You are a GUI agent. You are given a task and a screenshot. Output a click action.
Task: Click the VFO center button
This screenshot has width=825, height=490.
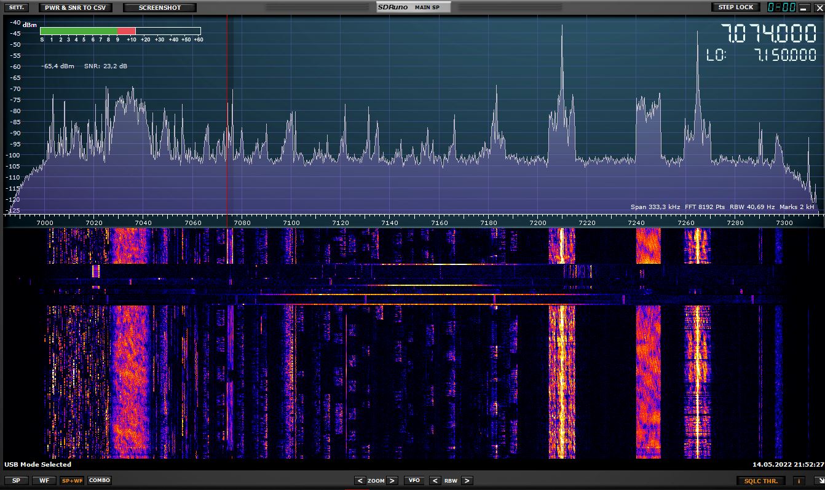(414, 480)
